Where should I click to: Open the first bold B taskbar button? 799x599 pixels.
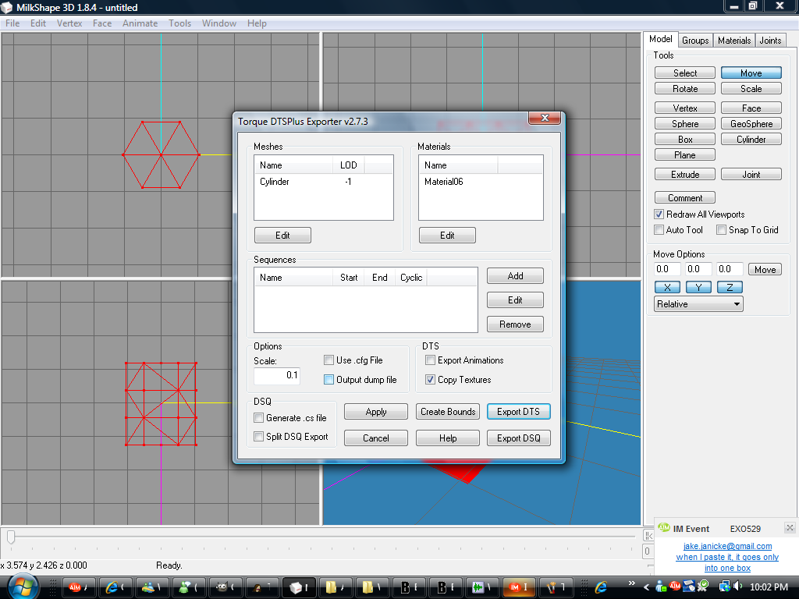[409, 587]
